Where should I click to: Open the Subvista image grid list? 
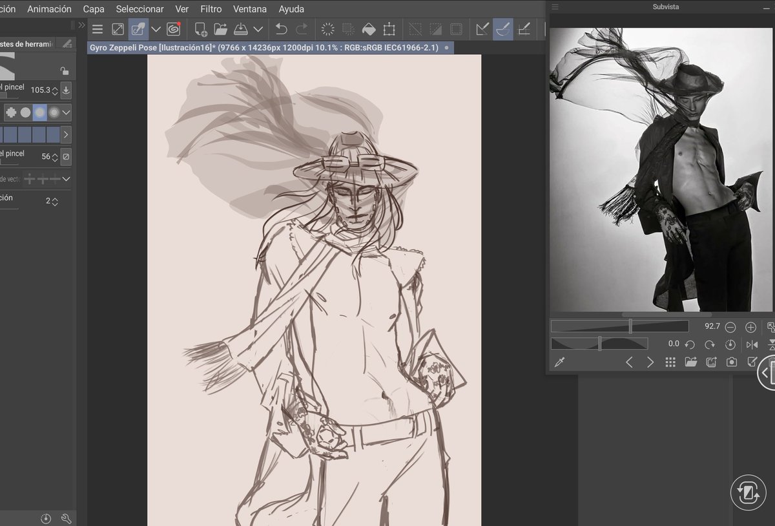[670, 362]
